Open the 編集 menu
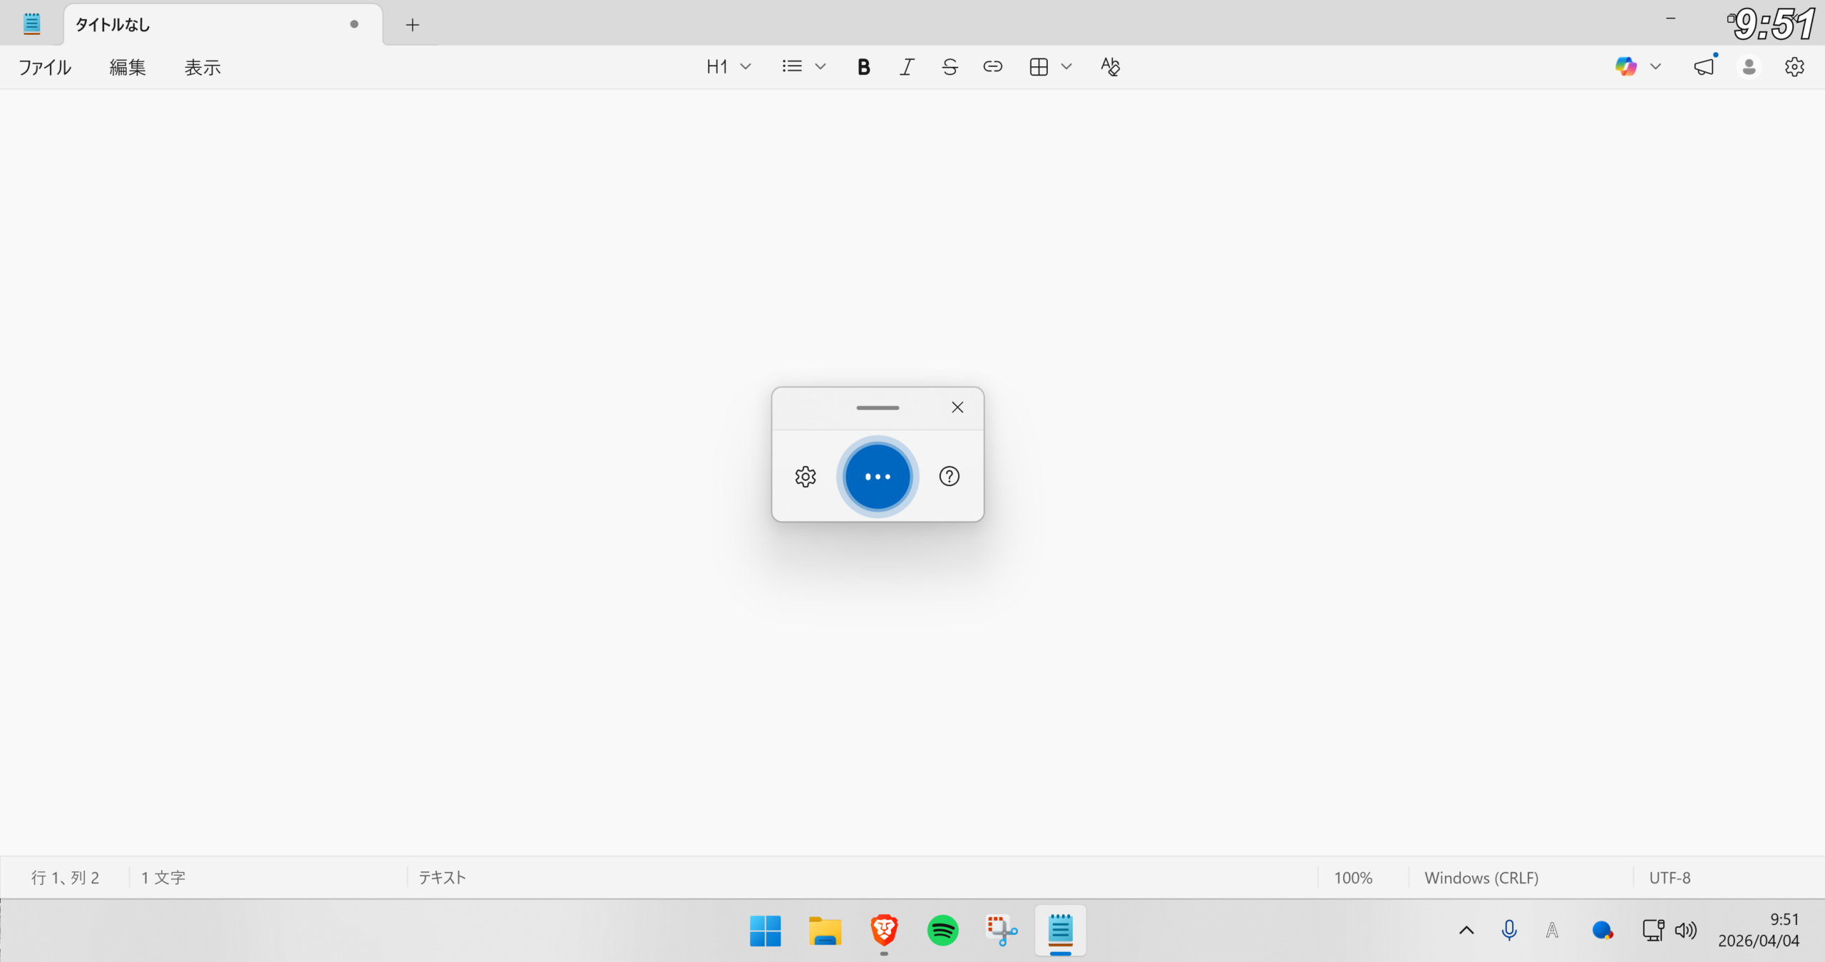 128,68
